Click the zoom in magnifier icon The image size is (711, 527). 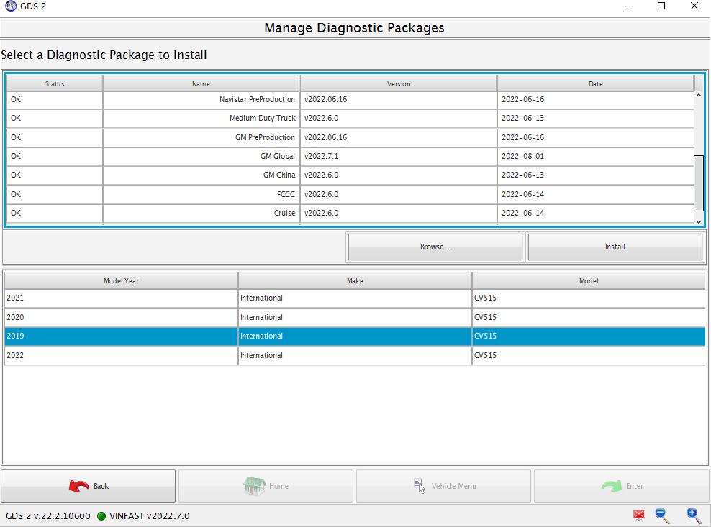click(x=693, y=515)
